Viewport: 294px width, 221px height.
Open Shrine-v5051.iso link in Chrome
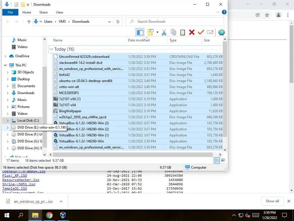coord(19,184)
